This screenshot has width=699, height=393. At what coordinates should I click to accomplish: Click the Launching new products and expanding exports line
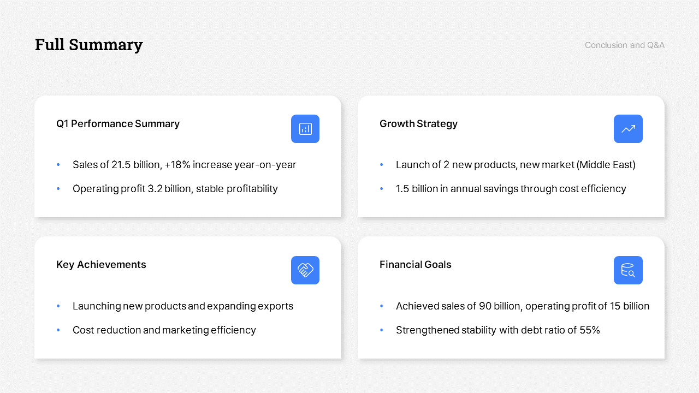[x=182, y=306]
